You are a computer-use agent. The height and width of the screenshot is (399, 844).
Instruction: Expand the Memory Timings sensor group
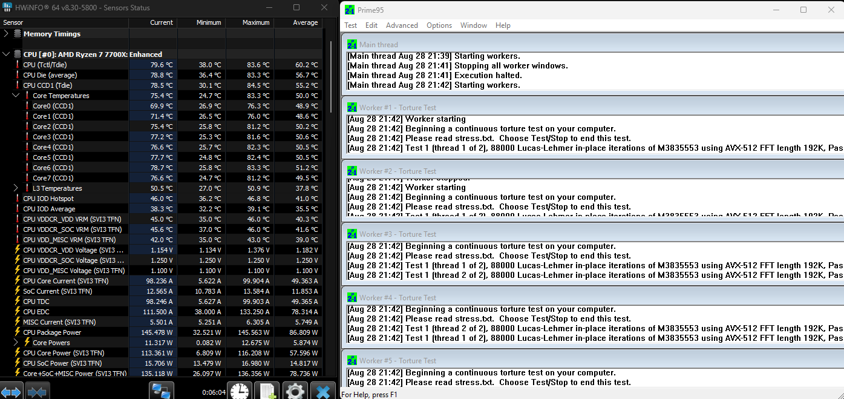[6, 34]
